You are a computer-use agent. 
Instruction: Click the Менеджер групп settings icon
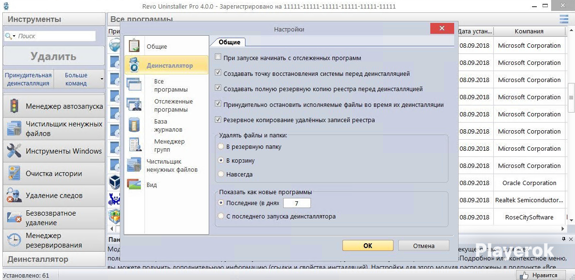[134, 145]
